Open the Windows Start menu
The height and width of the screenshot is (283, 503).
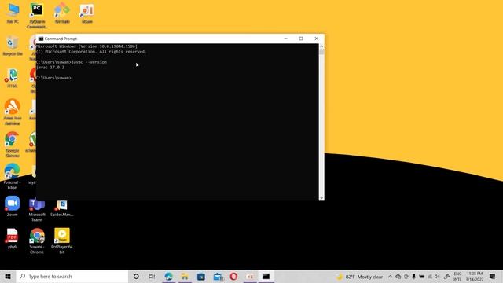click(x=8, y=276)
